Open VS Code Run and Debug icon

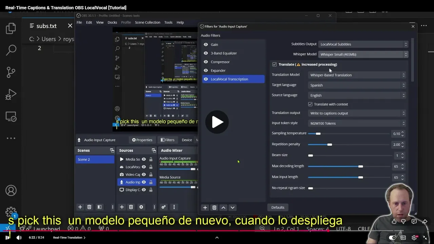pyautogui.click(x=11, y=95)
